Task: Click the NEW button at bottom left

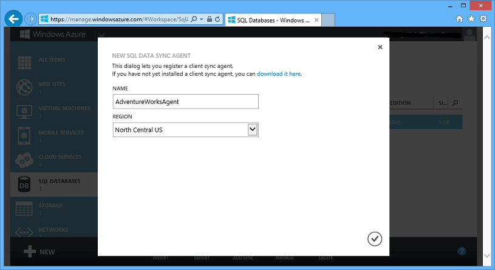Action: (39, 252)
